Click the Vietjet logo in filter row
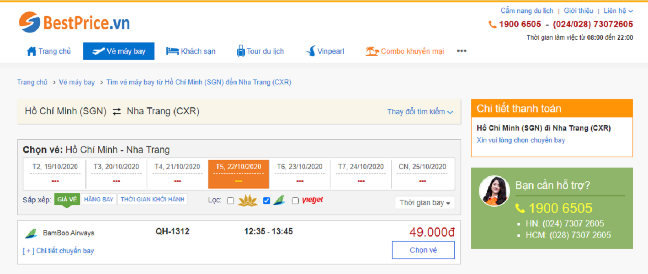Image resolution: width=648 pixels, height=274 pixels. point(313,200)
